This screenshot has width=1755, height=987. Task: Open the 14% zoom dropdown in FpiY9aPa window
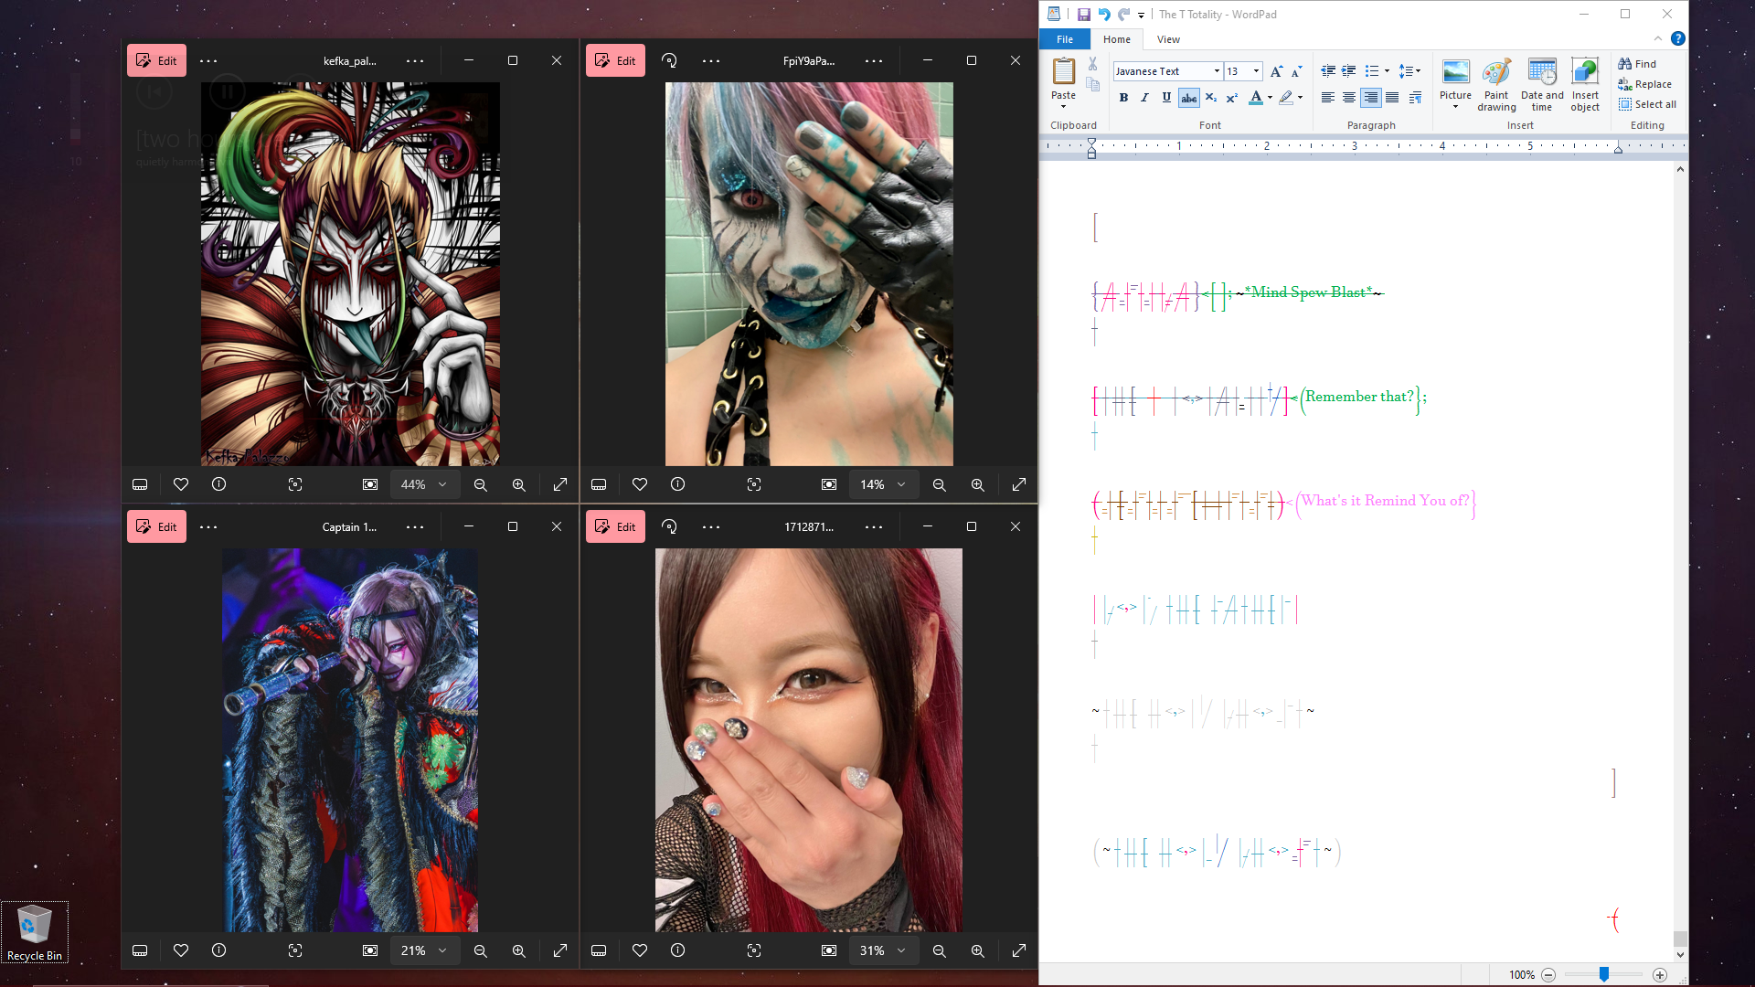pos(882,484)
